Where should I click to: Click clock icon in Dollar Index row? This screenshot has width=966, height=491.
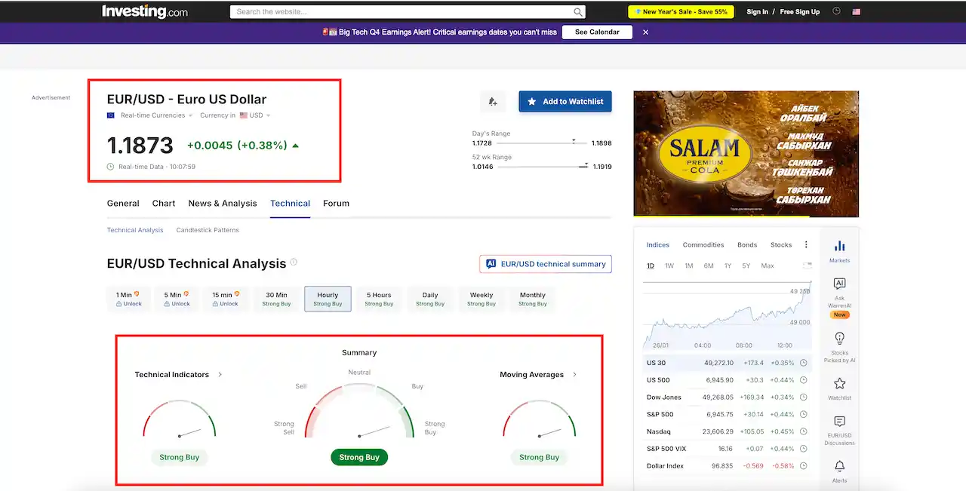(803, 466)
